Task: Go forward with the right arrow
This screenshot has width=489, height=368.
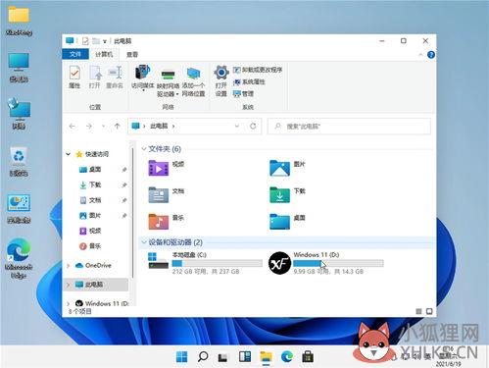Action: (x=89, y=127)
